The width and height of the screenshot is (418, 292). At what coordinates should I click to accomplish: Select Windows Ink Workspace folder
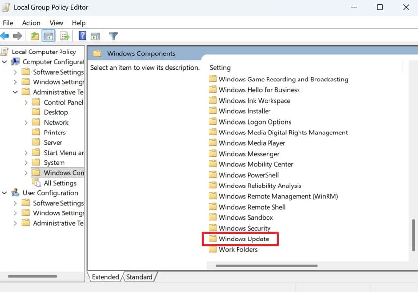click(x=254, y=101)
